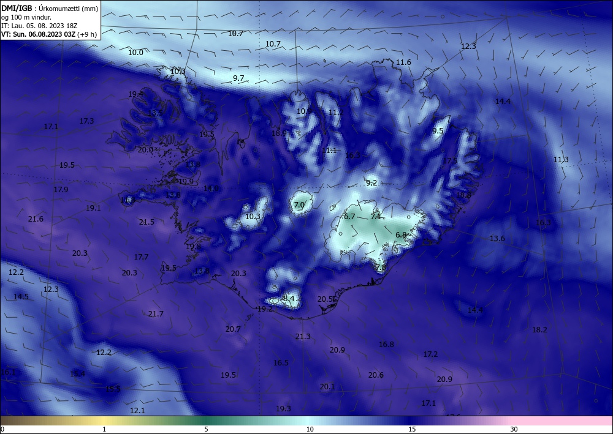Click the value 19.2 on the map
This screenshot has width=613, height=434.
point(265,309)
